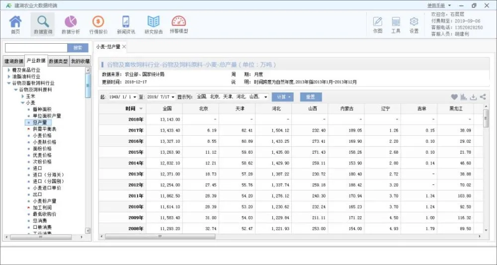
Task: Select 小麦价格 in the tree
Action: click(x=42, y=135)
